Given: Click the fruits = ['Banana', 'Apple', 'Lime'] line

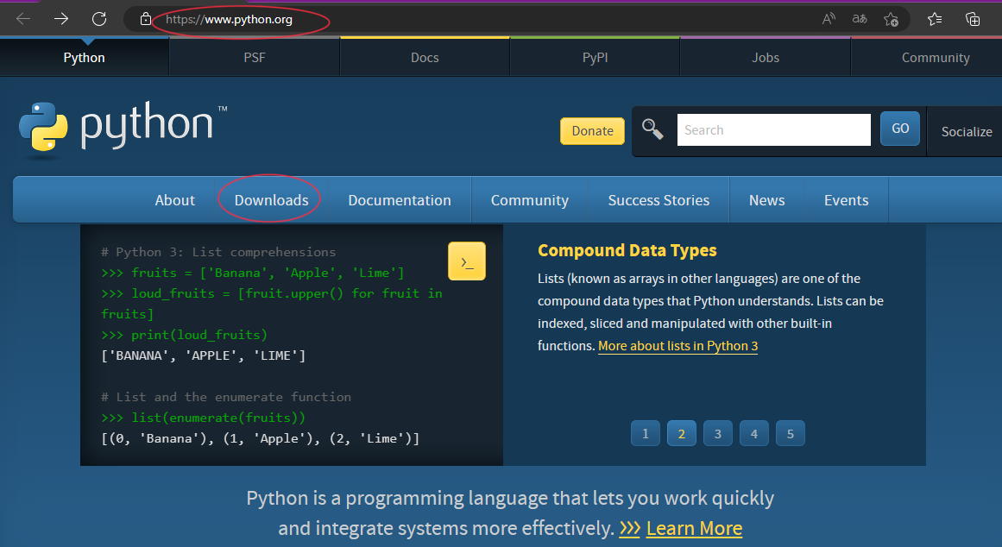Looking at the screenshot, I should (252, 273).
